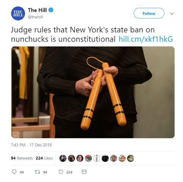Open the hill.cm/xkf1hkG link
Screen dimensions: 183x182
click(x=146, y=39)
